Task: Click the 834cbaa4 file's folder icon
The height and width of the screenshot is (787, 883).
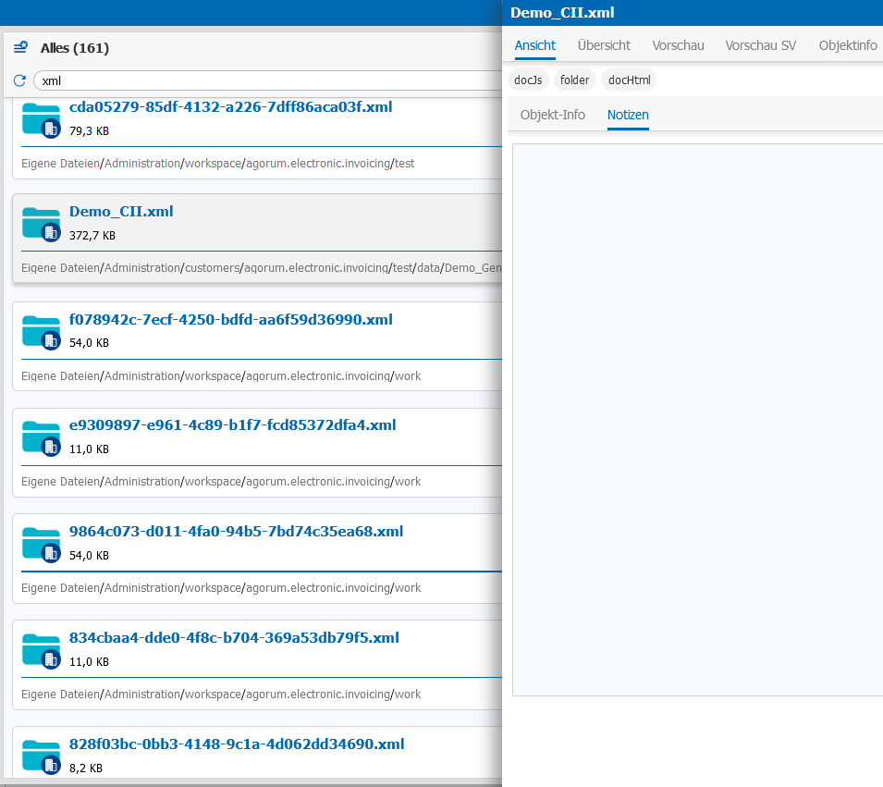Action: click(41, 650)
